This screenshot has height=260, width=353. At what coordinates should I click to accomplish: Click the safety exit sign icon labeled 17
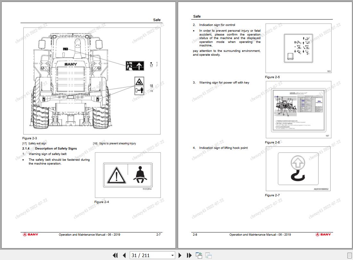click(x=135, y=66)
